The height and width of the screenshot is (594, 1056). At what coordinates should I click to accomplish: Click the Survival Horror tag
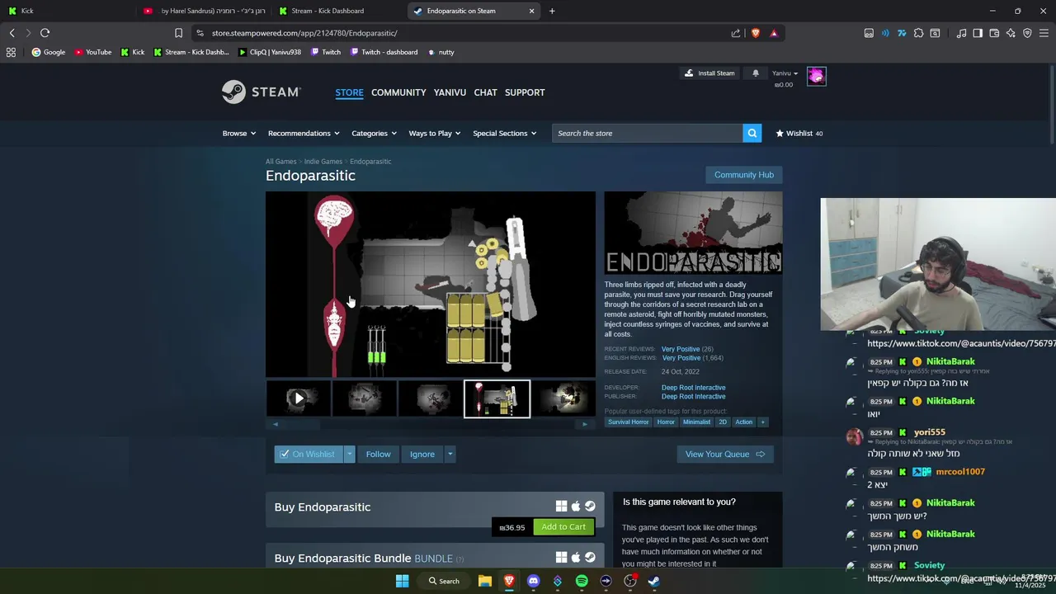628,422
